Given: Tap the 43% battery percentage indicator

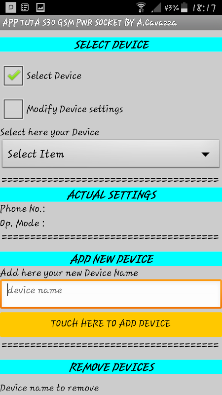Looking at the screenshot, I should pos(172,8).
